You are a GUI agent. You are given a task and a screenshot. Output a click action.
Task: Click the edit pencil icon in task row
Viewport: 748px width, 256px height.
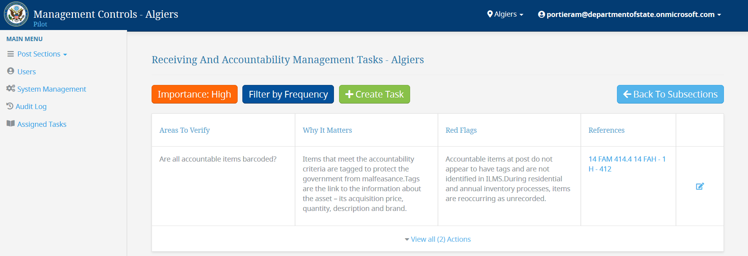[x=700, y=186]
